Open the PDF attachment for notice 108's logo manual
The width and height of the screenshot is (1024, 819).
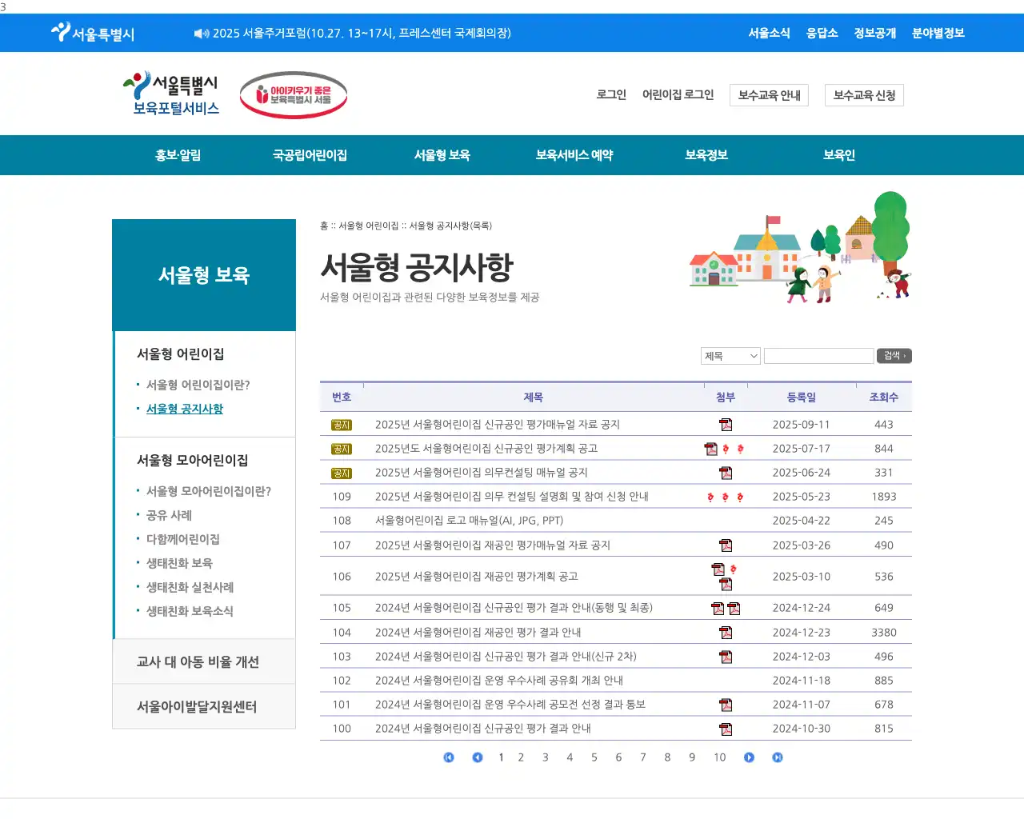coord(726,520)
